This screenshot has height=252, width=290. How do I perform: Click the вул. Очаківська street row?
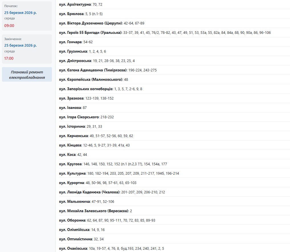point(73,249)
